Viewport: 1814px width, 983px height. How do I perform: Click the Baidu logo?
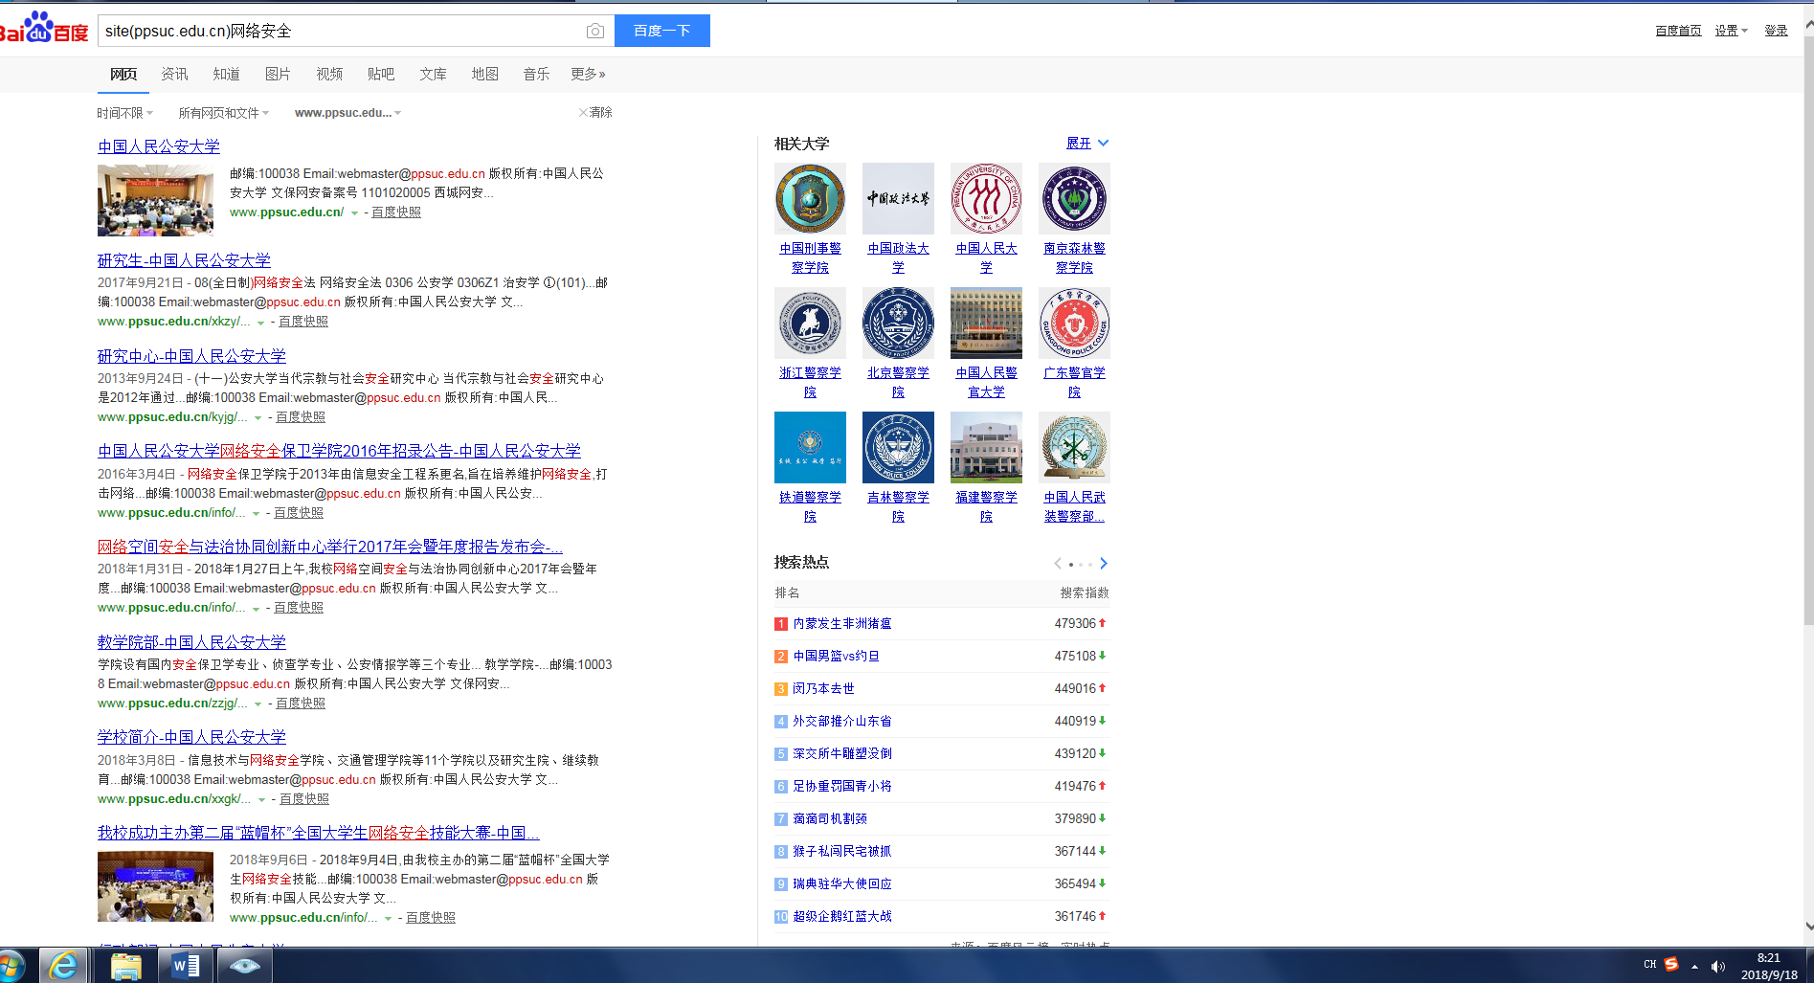44,29
